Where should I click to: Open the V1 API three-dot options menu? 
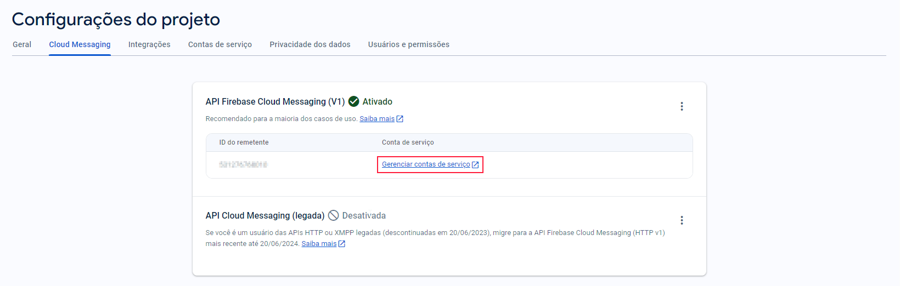click(x=682, y=106)
